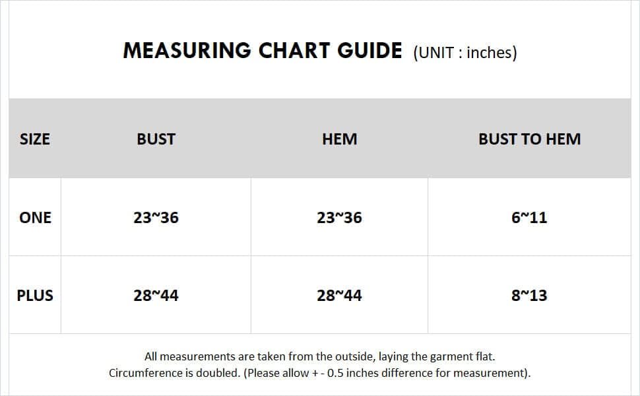Click the SIZE column header

(35, 139)
